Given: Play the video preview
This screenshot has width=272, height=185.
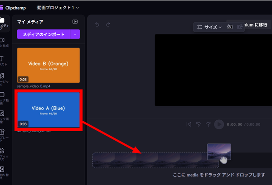Looking at the screenshot, I should [219, 124].
